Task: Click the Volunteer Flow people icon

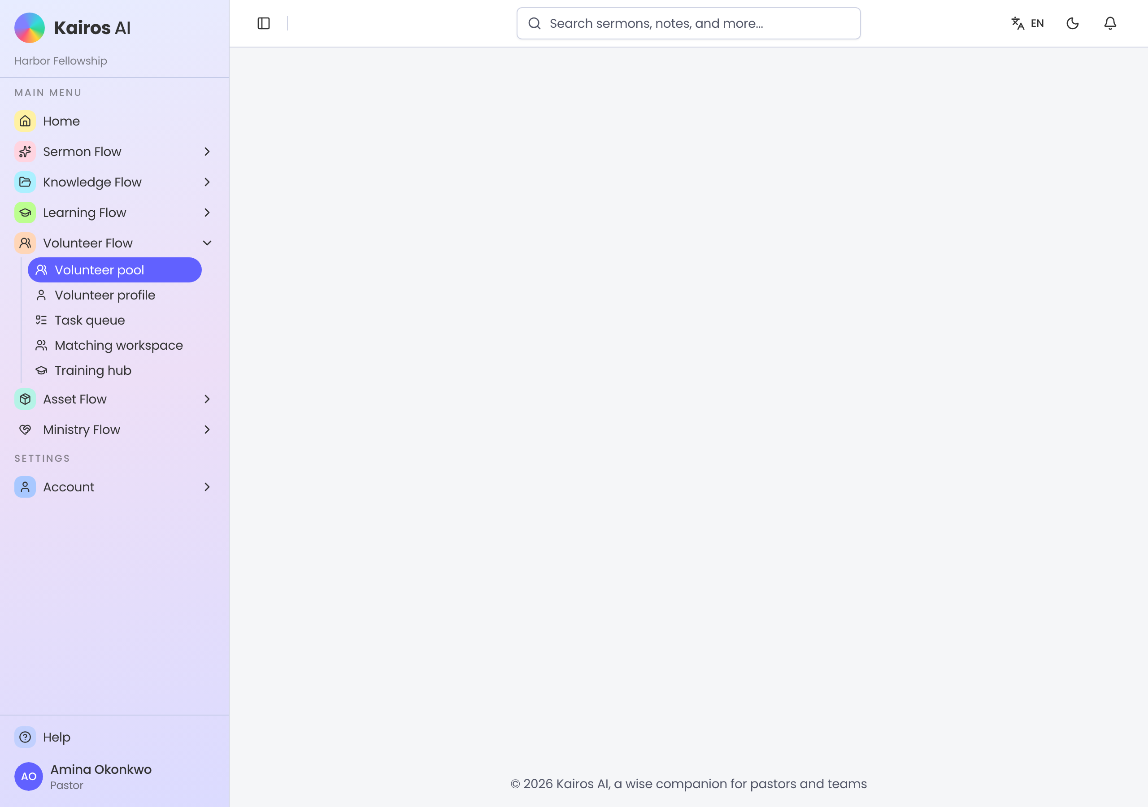Action: tap(25, 243)
